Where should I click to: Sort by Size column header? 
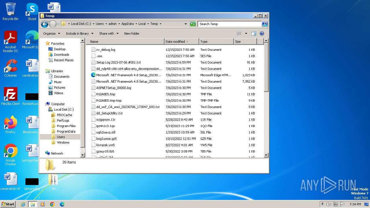click(x=245, y=42)
